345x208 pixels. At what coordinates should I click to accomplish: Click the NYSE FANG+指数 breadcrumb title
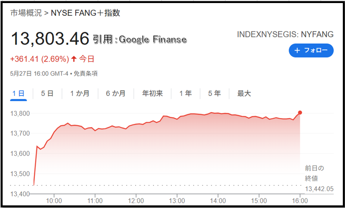click(x=85, y=13)
